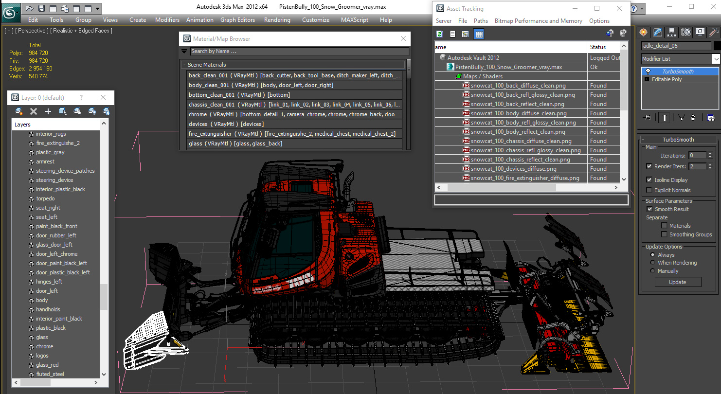Image resolution: width=721 pixels, height=394 pixels.
Task: Select the steering_device layer row
Action: 55,180
